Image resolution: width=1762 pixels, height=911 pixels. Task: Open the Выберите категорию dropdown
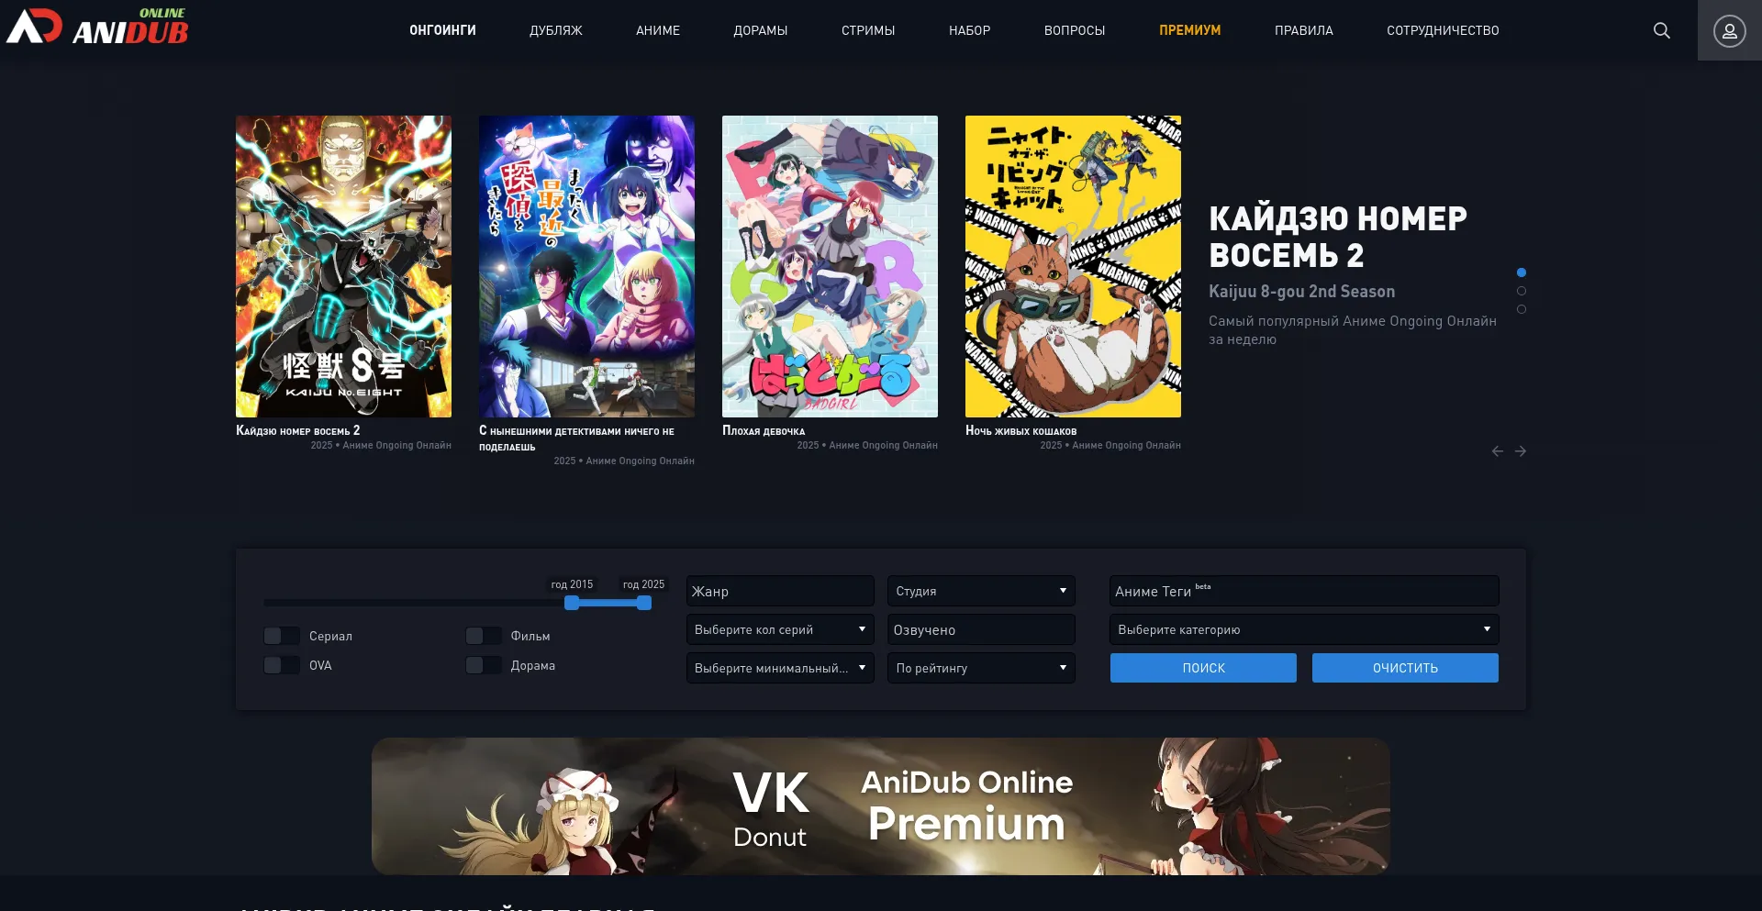coord(1304,629)
